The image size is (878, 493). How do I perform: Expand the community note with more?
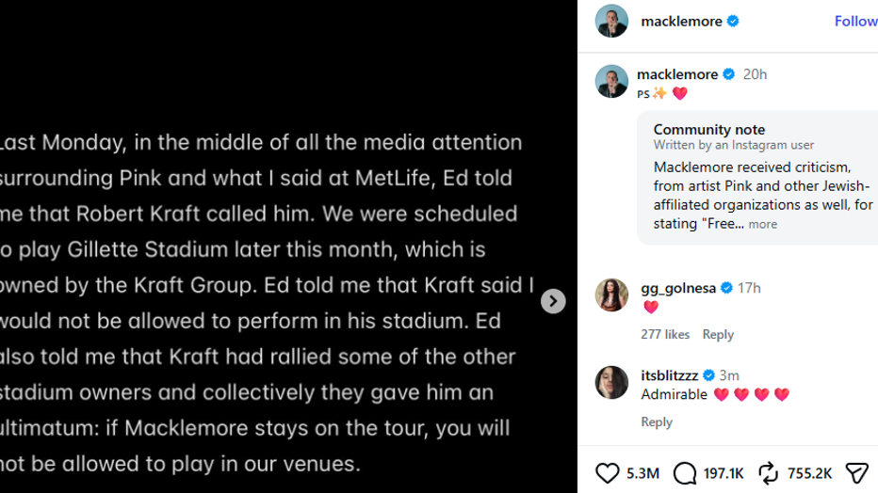tap(763, 224)
